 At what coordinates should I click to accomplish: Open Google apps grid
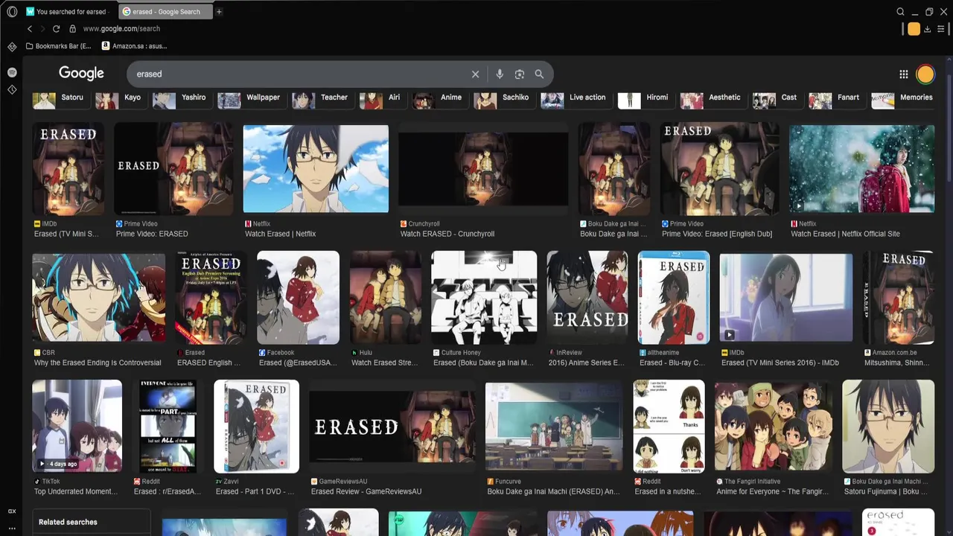[x=903, y=74]
